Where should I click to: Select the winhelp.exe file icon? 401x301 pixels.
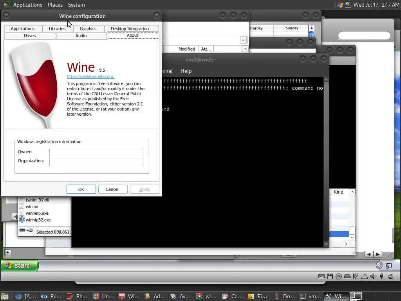[22, 213]
